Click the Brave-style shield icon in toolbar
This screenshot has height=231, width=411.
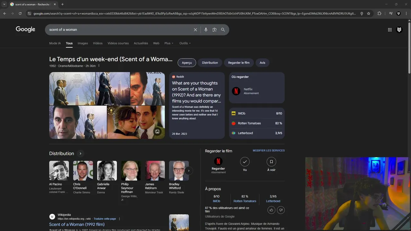pyautogui.click(x=398, y=13)
